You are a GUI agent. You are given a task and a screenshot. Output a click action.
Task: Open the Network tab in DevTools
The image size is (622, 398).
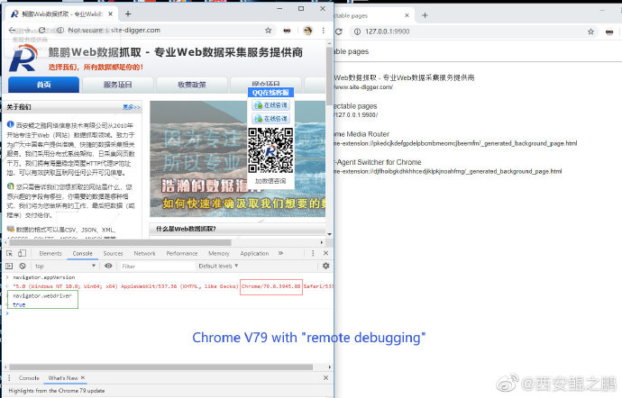[144, 253]
